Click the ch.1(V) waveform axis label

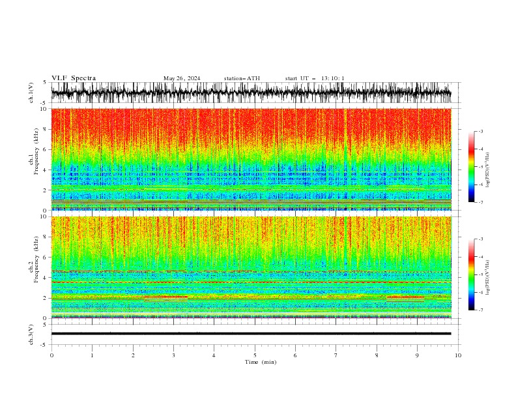click(31, 93)
